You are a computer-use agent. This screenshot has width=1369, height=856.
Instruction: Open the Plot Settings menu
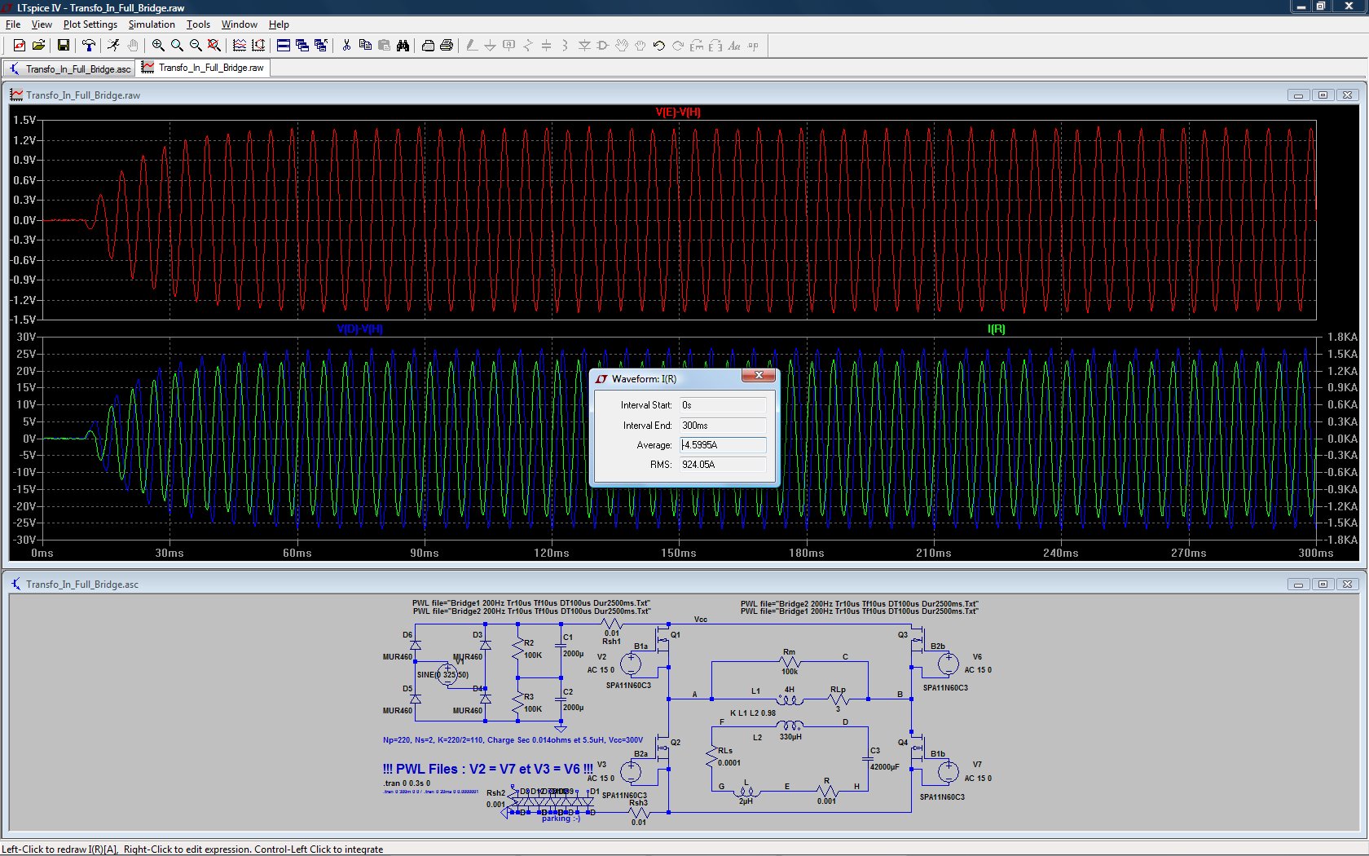point(90,24)
